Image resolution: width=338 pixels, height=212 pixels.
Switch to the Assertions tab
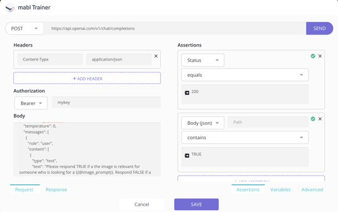(248, 190)
